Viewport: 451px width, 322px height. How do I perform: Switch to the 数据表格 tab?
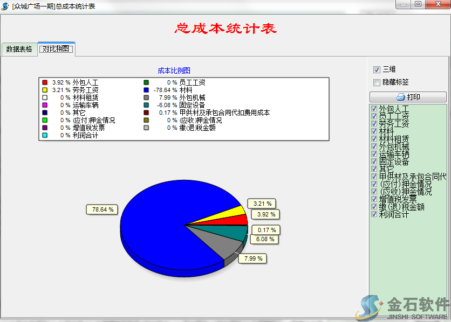coord(19,49)
